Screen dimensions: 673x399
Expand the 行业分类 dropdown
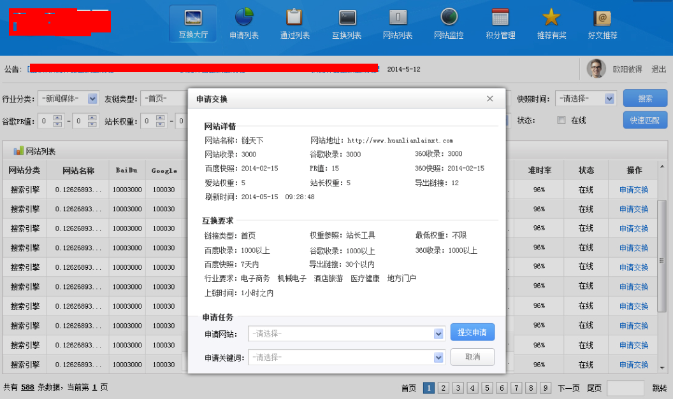(x=92, y=99)
